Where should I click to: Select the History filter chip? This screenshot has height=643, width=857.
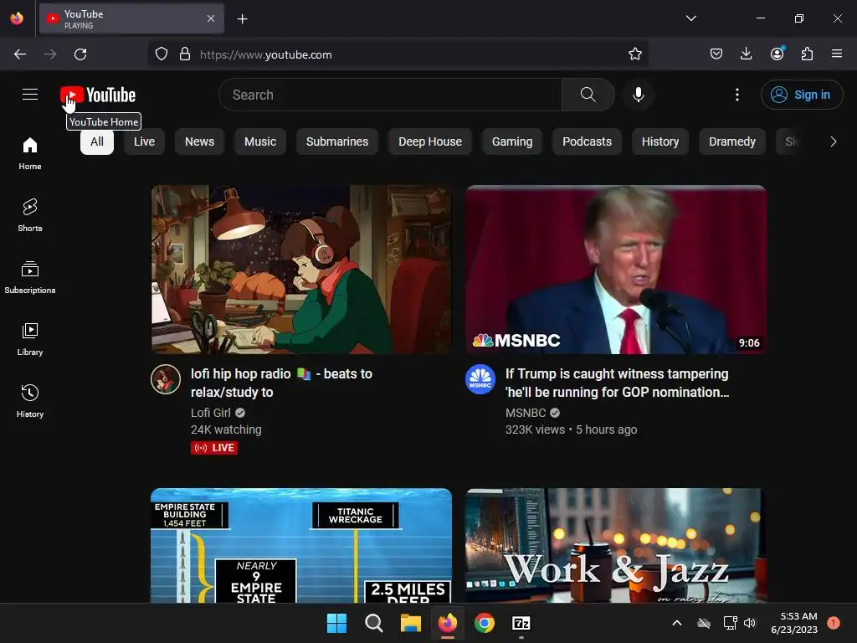coord(660,141)
